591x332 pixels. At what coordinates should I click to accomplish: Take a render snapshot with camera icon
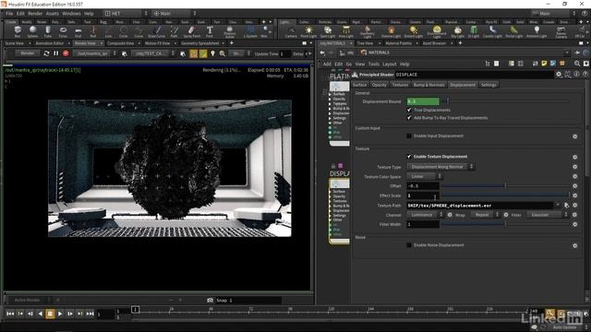[210, 300]
